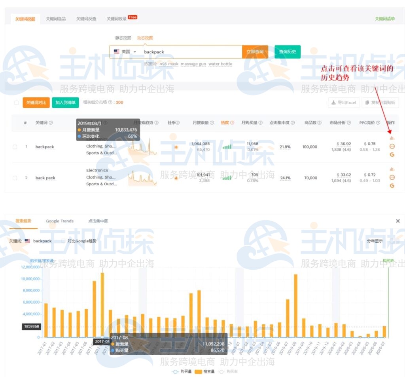This screenshot has width=405, height=377.
Task: Switch to the Google Trends tab
Action: pos(60,221)
